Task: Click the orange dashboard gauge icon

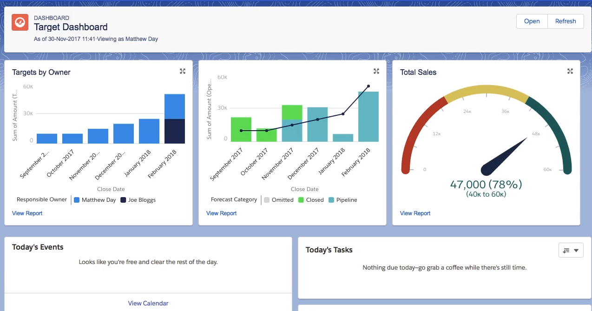Action: [x=20, y=22]
